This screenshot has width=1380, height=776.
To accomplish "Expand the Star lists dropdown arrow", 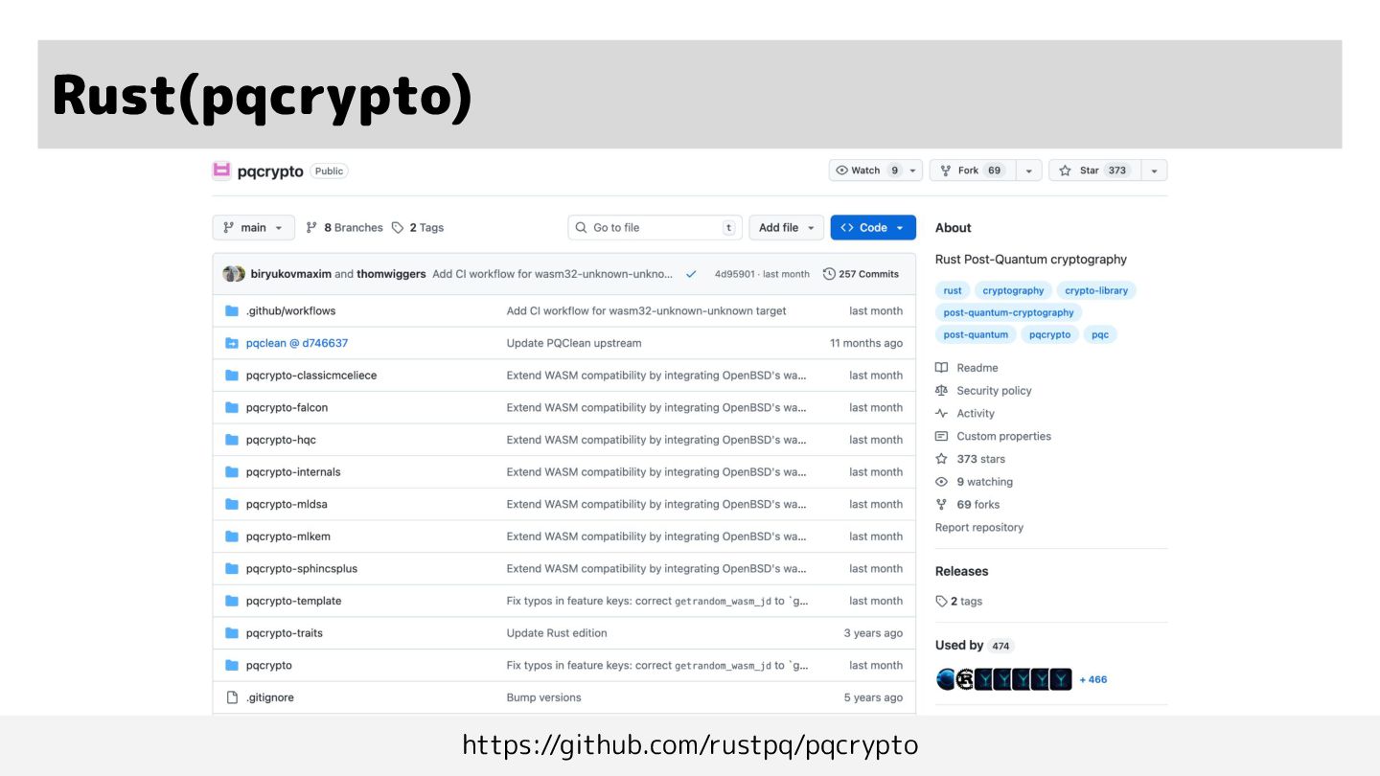I will [x=1154, y=171].
